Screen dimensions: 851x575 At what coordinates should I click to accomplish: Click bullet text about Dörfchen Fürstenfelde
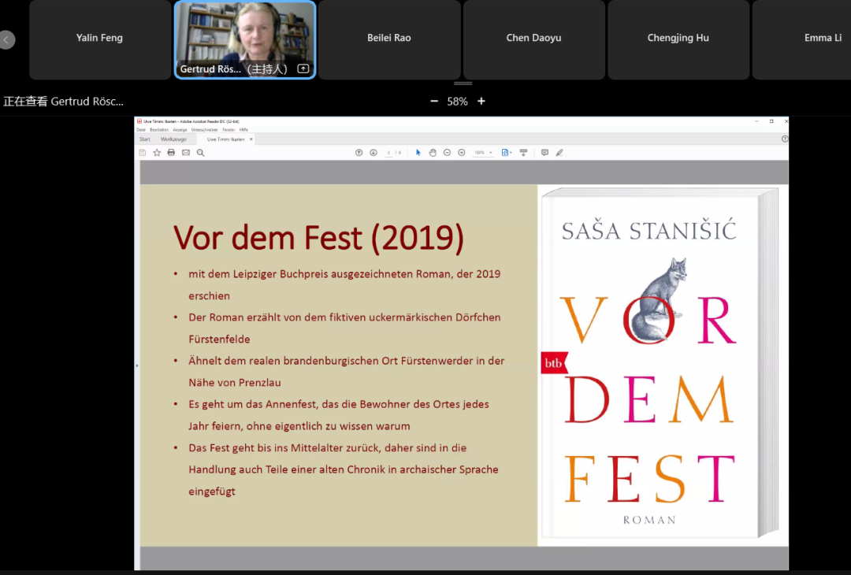(344, 328)
